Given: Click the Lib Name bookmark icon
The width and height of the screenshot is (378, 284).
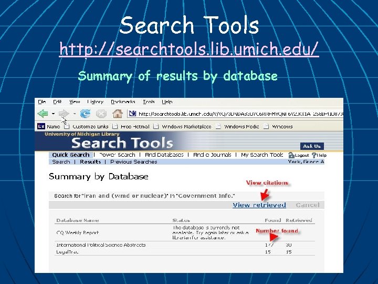Looking at the screenshot, I should (x=41, y=126).
